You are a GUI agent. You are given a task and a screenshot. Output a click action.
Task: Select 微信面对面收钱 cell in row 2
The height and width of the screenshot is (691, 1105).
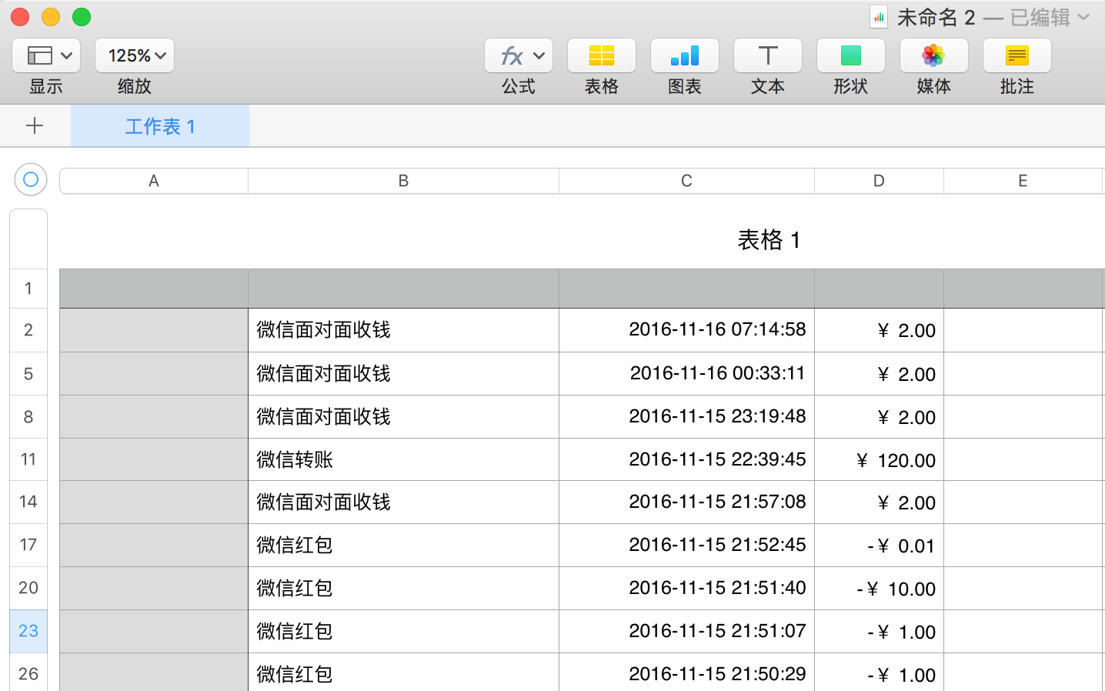(403, 330)
